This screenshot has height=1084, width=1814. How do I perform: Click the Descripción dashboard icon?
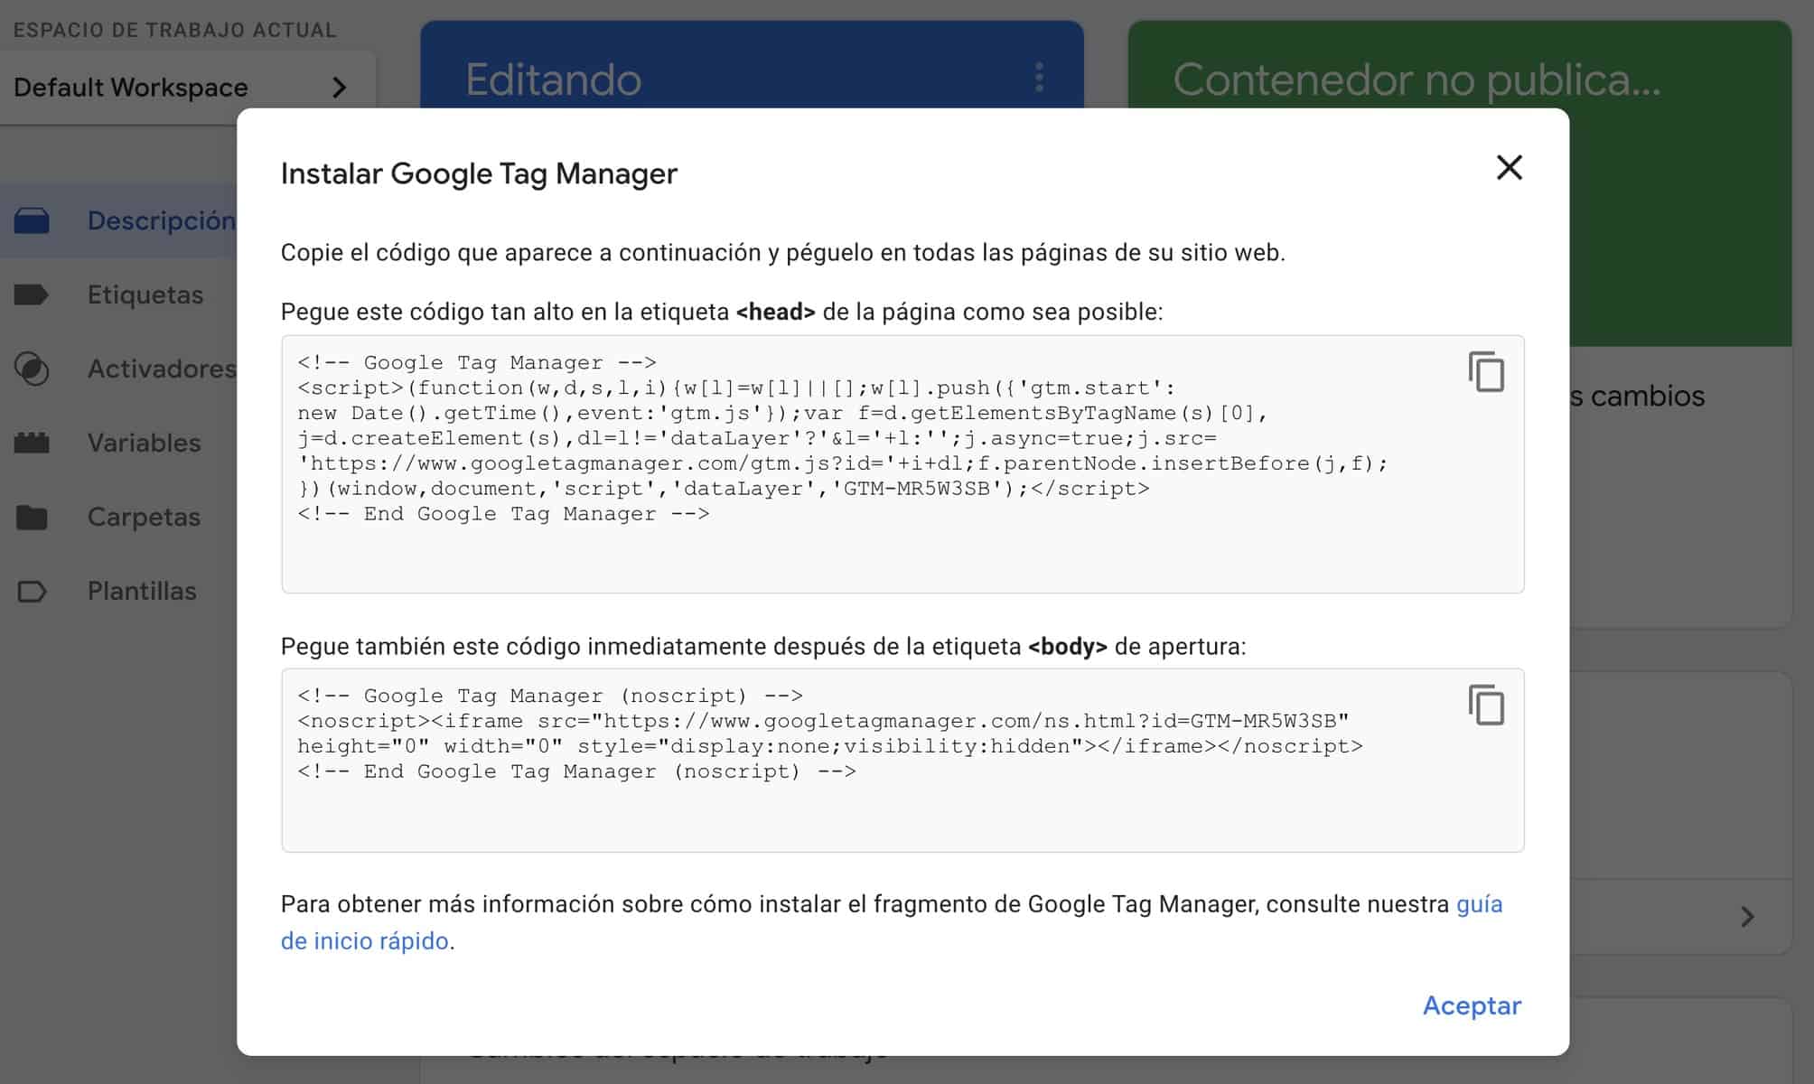point(32,220)
